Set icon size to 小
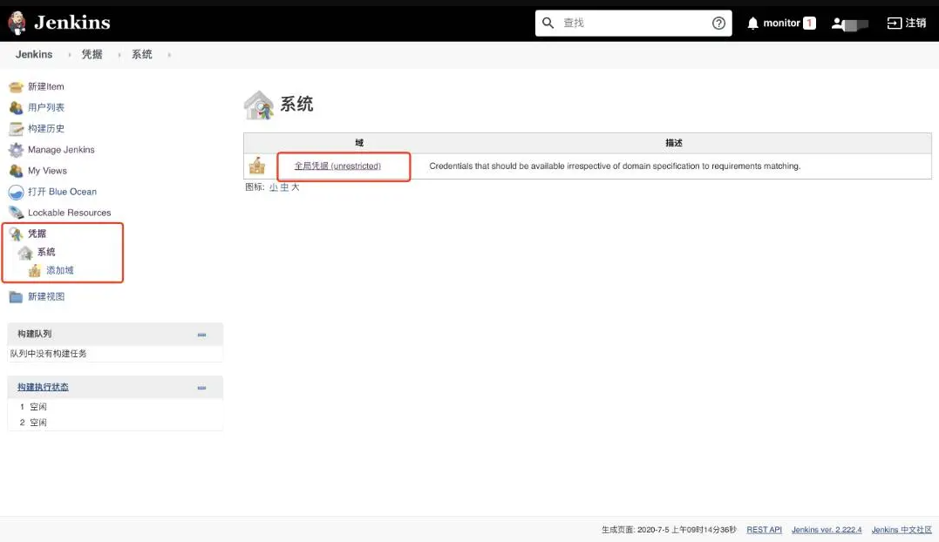Image resolution: width=939 pixels, height=542 pixels. click(273, 187)
